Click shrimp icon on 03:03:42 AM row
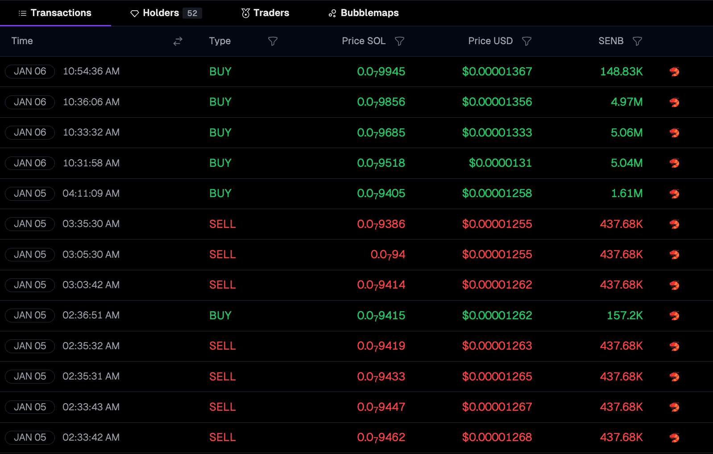Image resolution: width=713 pixels, height=454 pixels. pyautogui.click(x=674, y=285)
